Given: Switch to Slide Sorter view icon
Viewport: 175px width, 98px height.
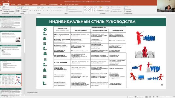Looking at the screenshot, I should click(x=150, y=97).
